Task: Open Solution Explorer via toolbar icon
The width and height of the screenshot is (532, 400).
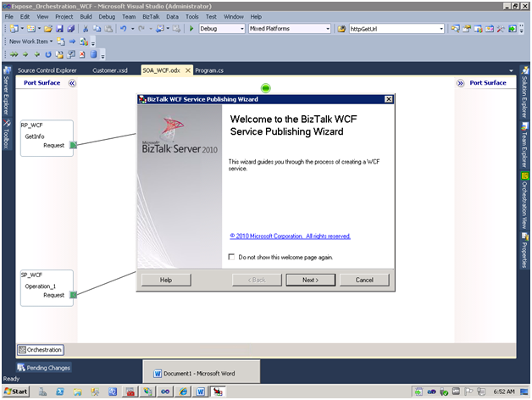Action: (455, 29)
